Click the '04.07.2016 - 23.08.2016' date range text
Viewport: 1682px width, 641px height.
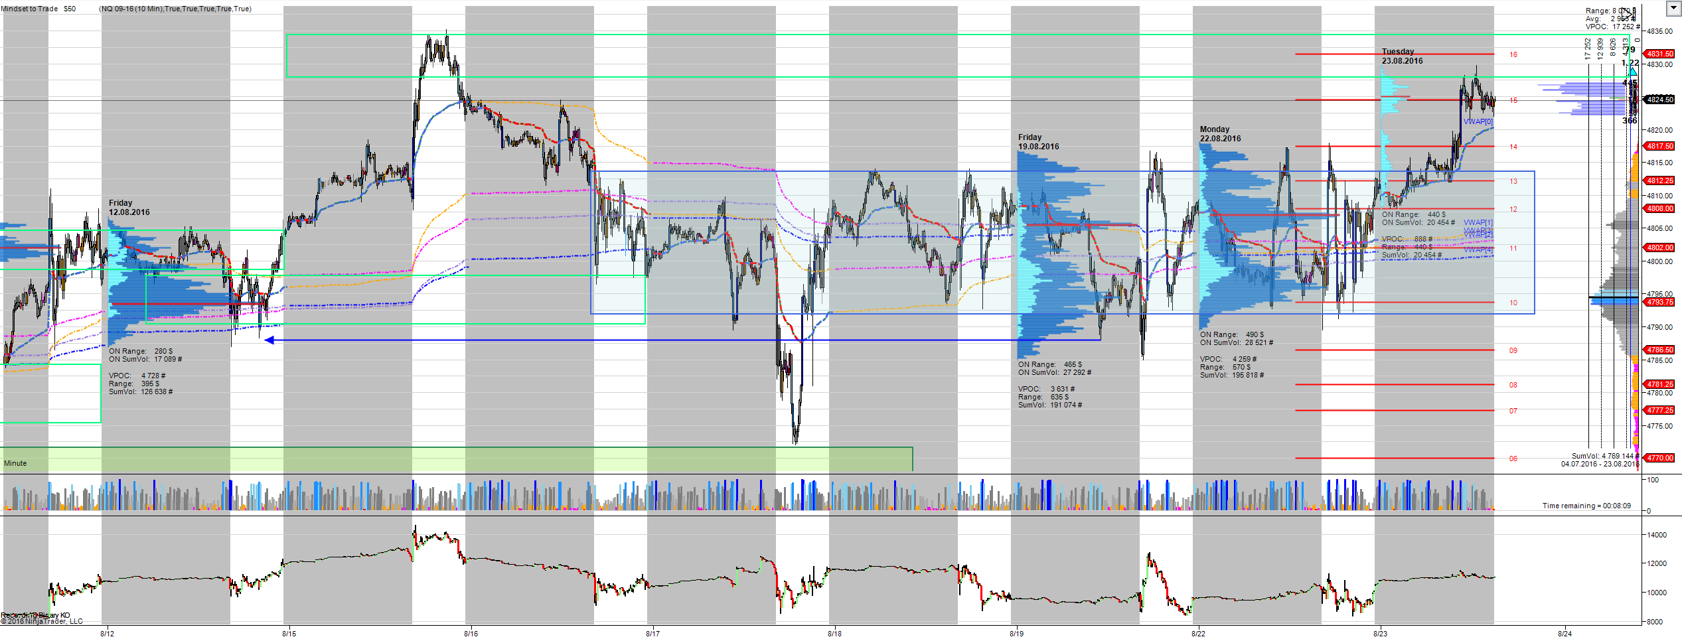[1600, 464]
